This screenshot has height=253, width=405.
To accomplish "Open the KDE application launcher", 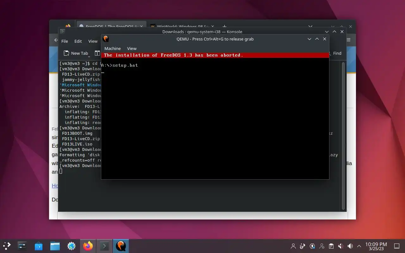I will pyautogui.click(x=7, y=246).
